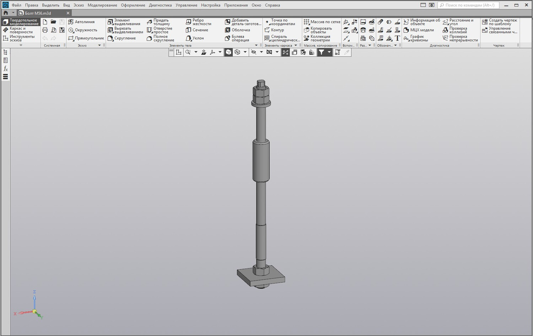Open the variables fx panel
The height and width of the screenshot is (336, 533).
coord(5,69)
